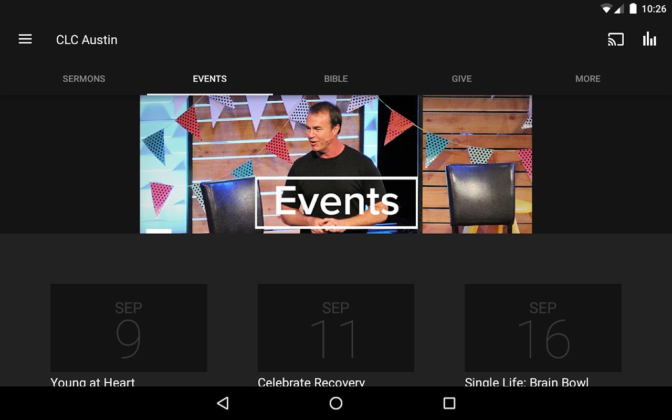672x420 pixels.
Task: Tap the battery status icon
Action: (633, 8)
